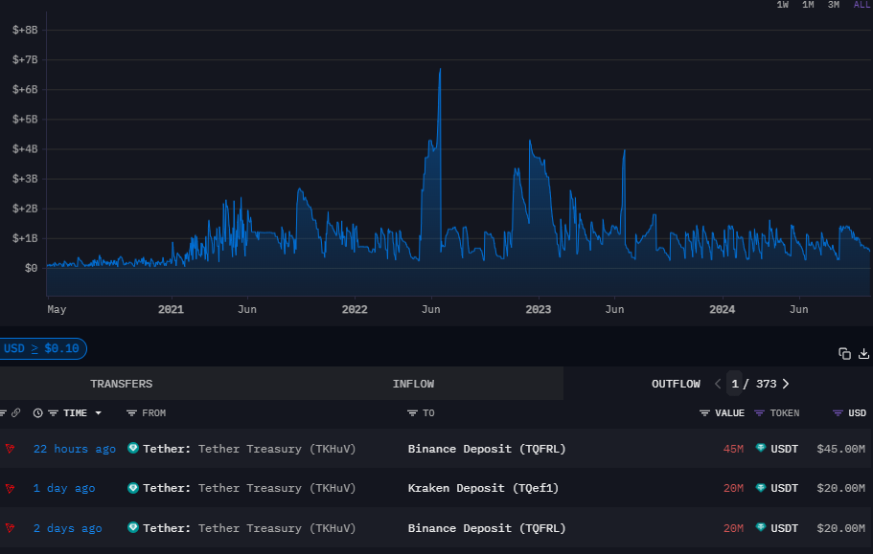Open the TO column filter icon

pyautogui.click(x=414, y=412)
